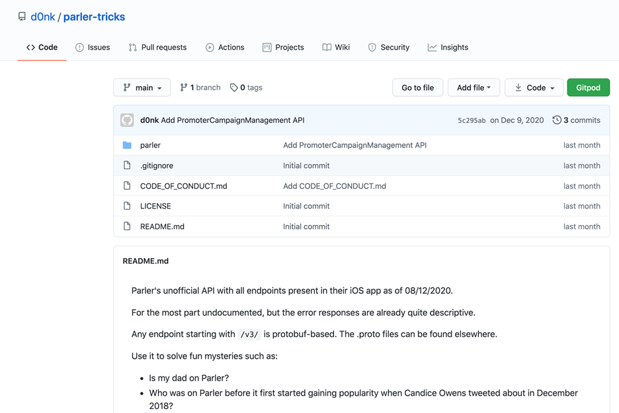Open the README.md file in list

tap(162, 226)
